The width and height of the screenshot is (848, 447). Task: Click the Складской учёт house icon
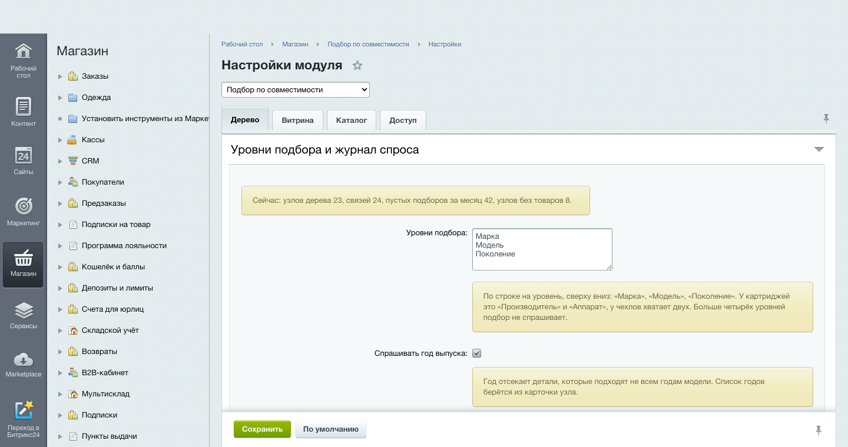pyautogui.click(x=72, y=331)
